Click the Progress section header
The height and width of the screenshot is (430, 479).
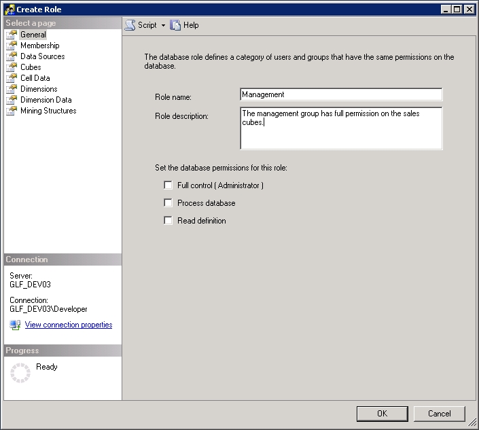(63, 351)
